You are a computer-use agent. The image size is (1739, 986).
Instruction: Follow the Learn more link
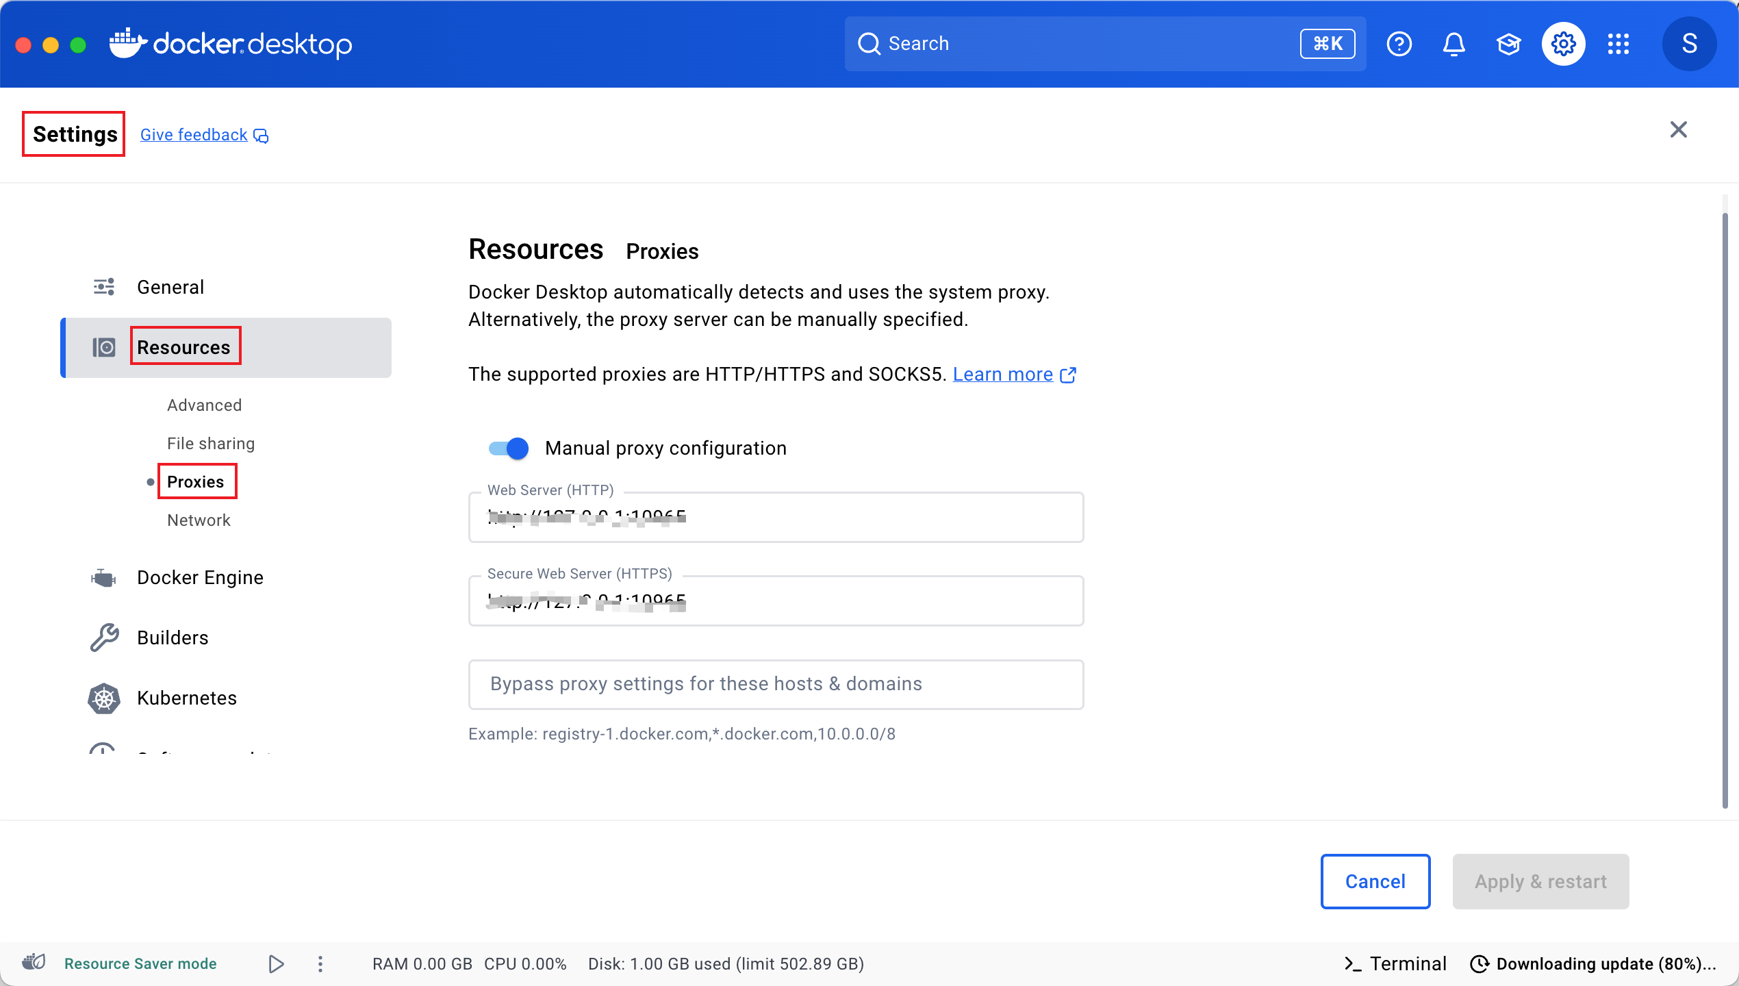pos(1002,374)
